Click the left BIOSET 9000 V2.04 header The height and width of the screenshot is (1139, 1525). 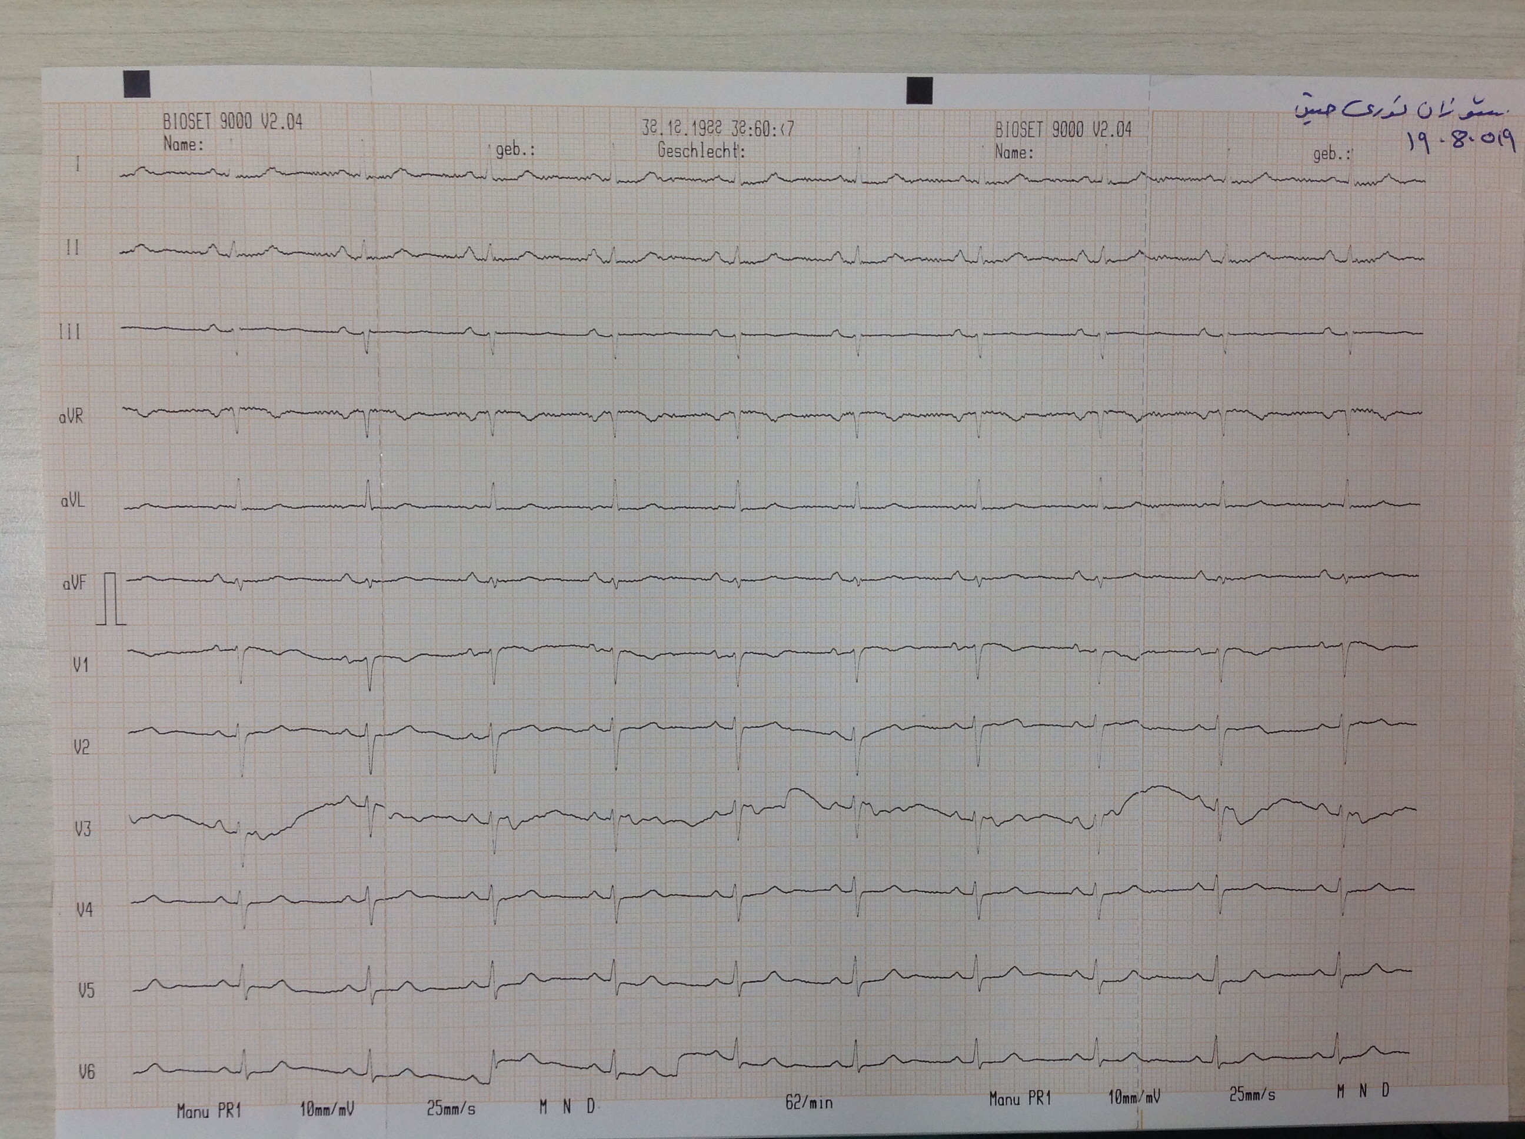point(232,122)
